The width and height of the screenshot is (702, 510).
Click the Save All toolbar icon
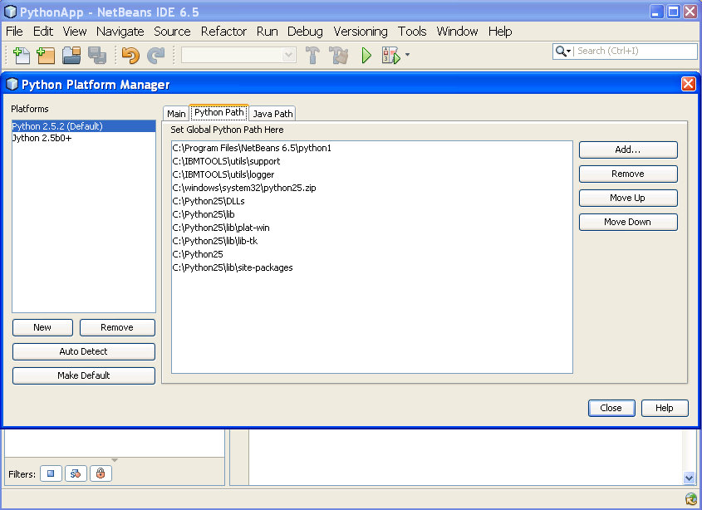pyautogui.click(x=96, y=56)
